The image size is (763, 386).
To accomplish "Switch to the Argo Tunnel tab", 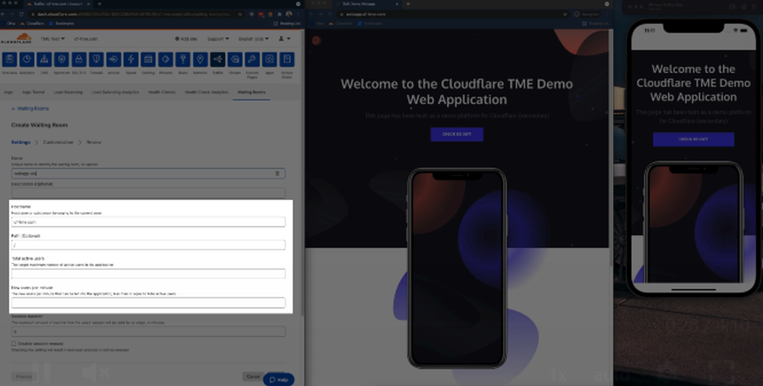I will pyautogui.click(x=33, y=92).
